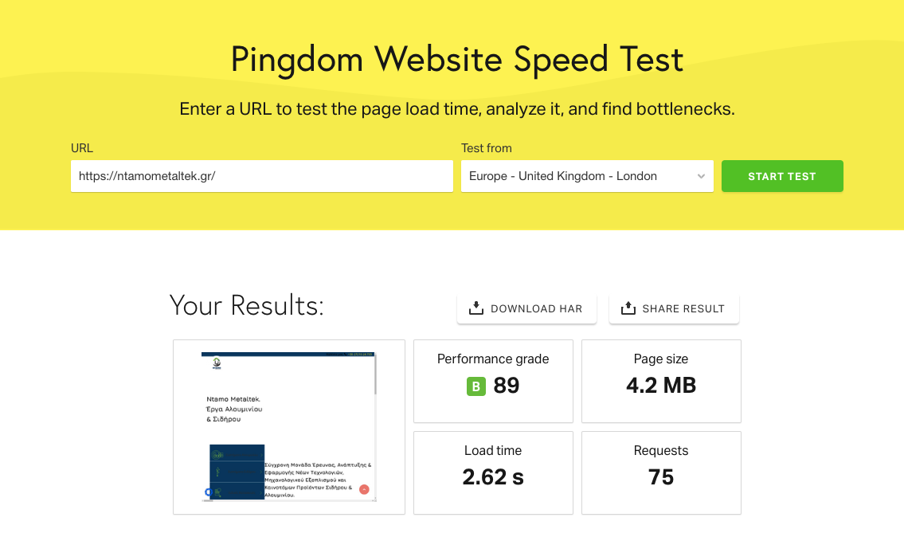Viewport: 904px width, 541px height.
Task: Click the Pingdom Website Speed Test heading
Action: (457, 60)
